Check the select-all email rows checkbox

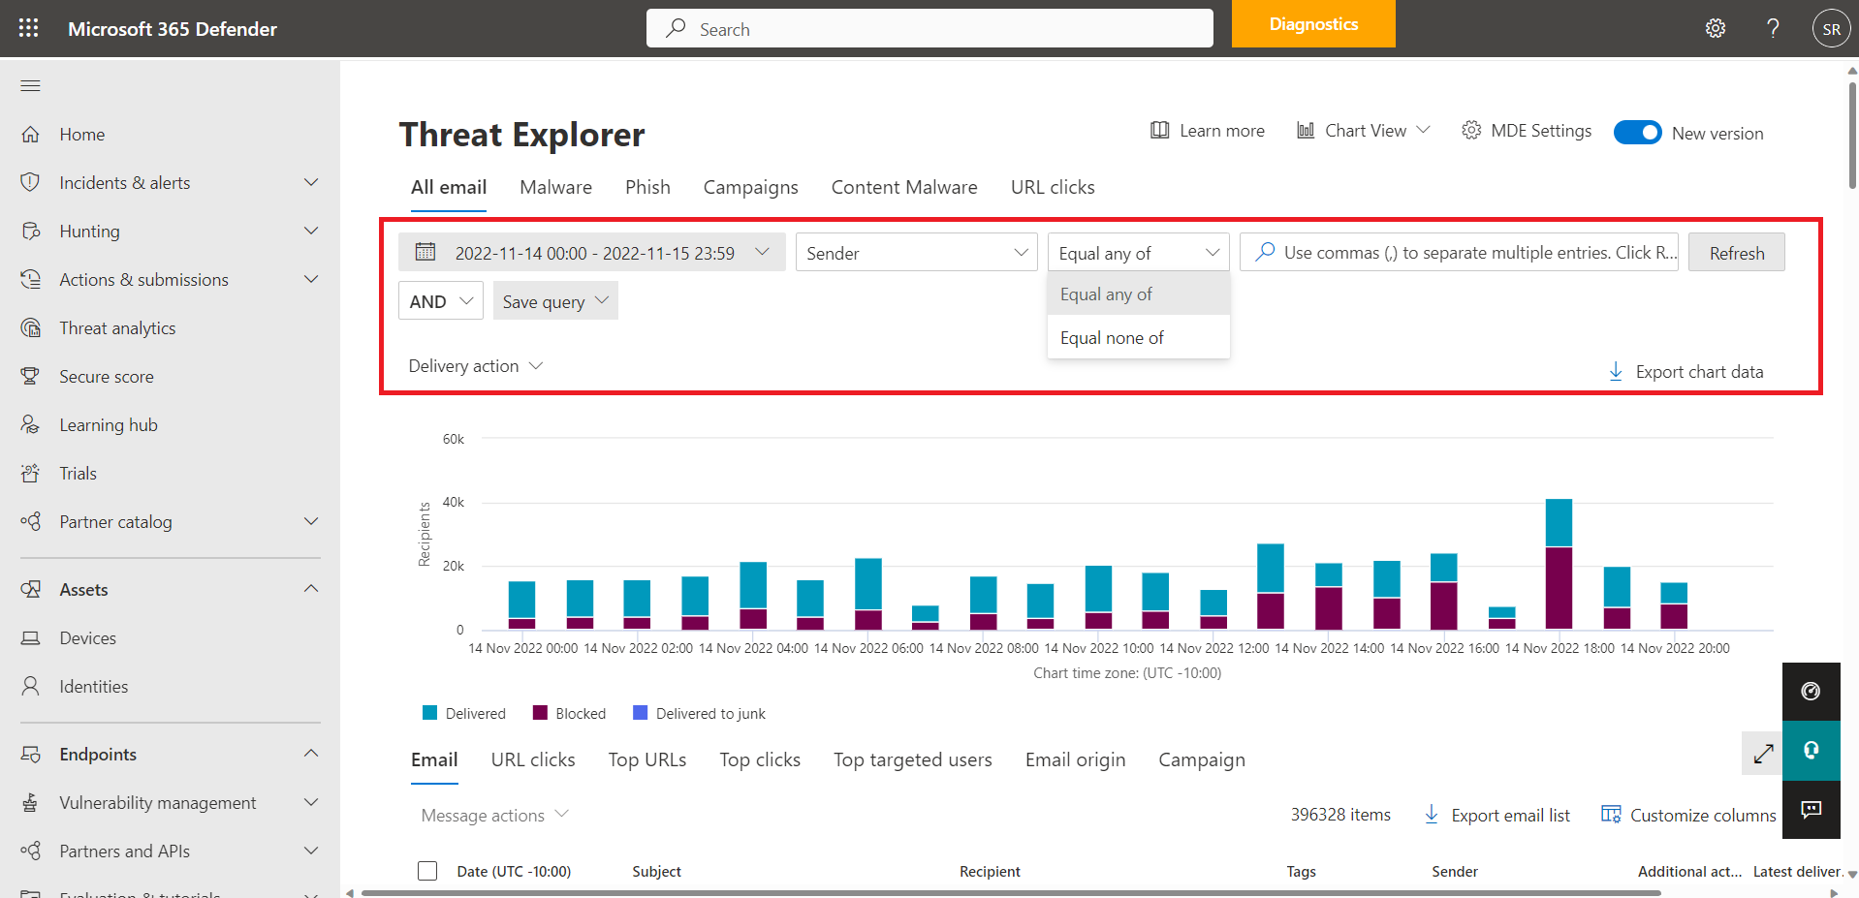pos(427,871)
